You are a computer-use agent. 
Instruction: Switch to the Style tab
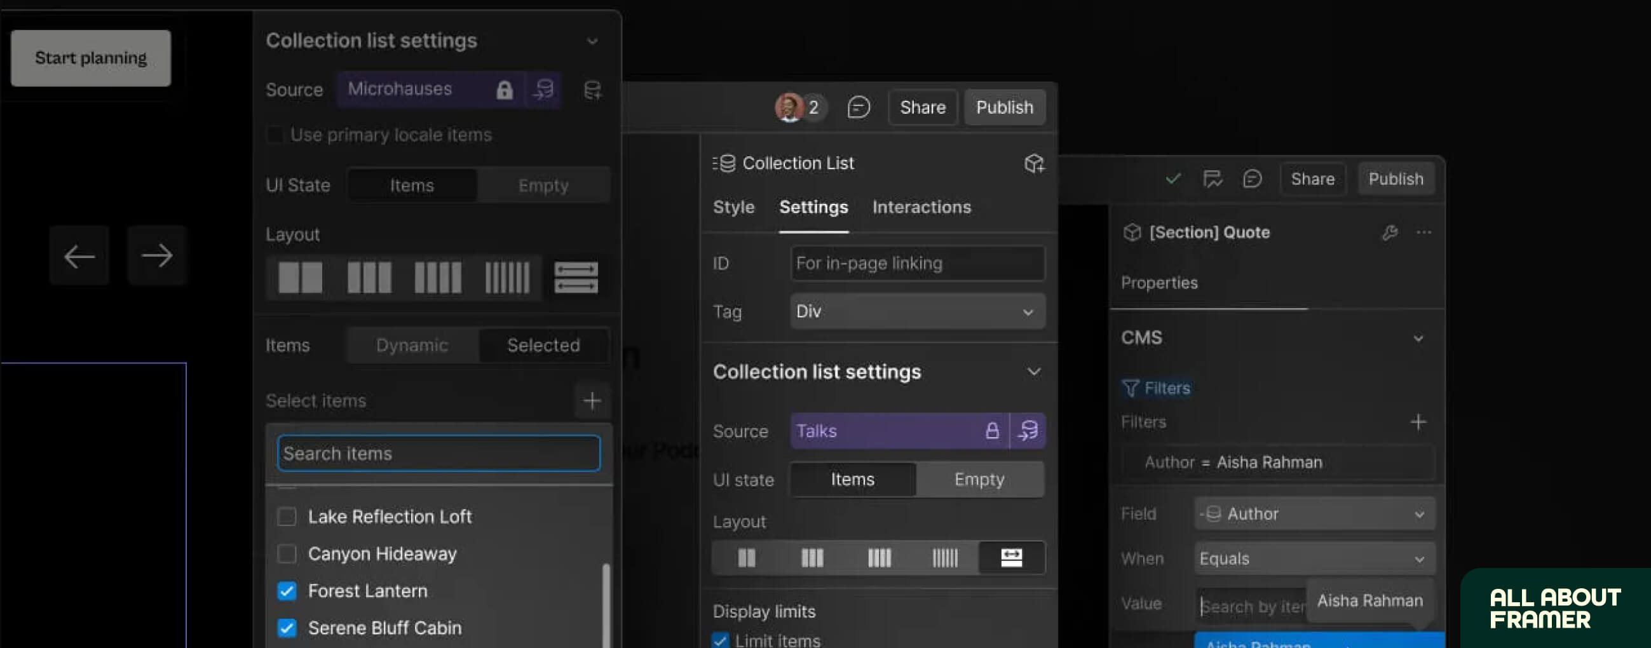[733, 206]
